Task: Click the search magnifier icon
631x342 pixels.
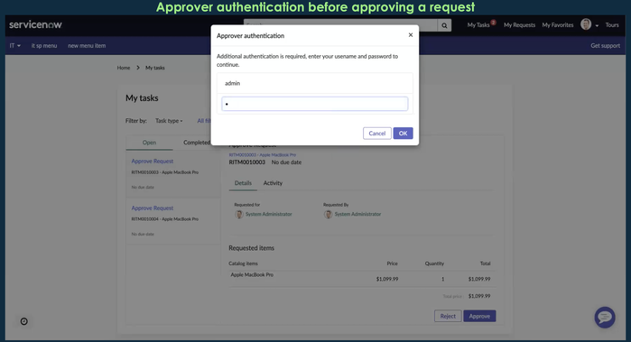Action: pos(444,25)
